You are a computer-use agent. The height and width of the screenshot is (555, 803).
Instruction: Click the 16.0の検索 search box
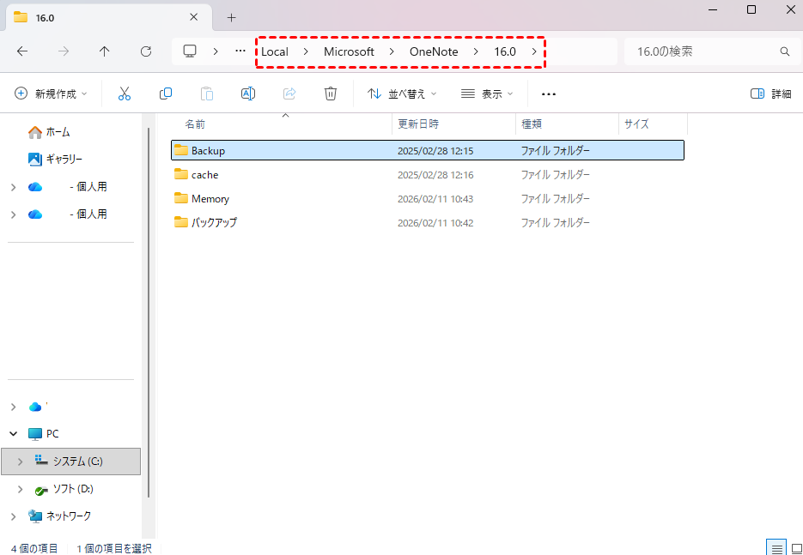[x=704, y=51]
